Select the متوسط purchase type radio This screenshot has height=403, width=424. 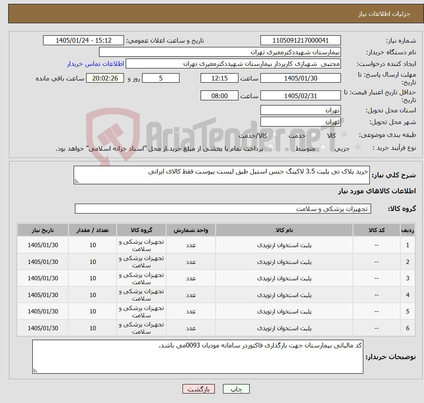[x=323, y=147]
